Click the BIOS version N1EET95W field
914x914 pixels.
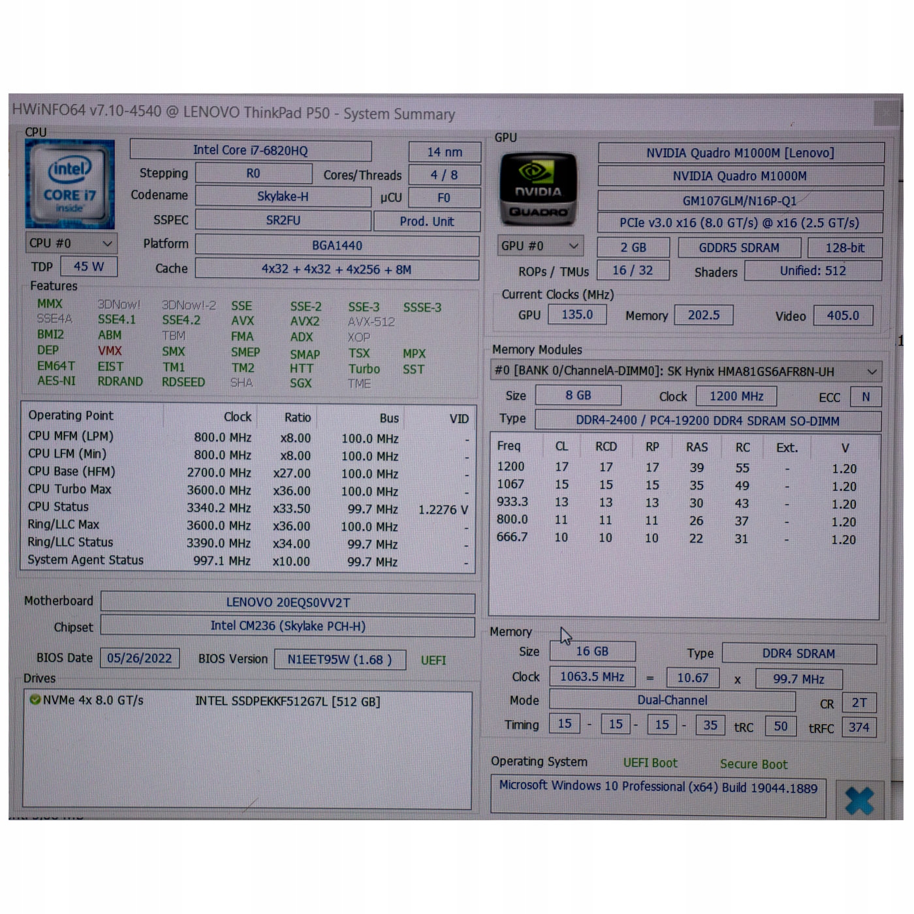tap(340, 659)
